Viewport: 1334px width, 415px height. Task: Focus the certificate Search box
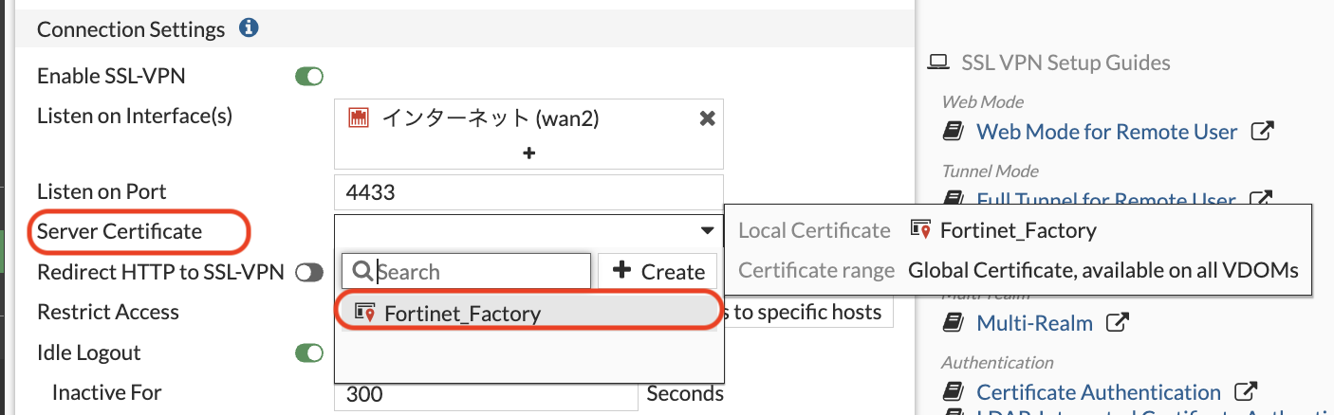coord(467,272)
